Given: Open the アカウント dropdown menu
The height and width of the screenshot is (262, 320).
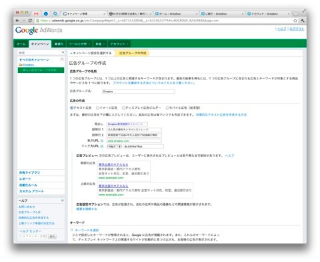Looking at the screenshot, I should pos(119,44).
